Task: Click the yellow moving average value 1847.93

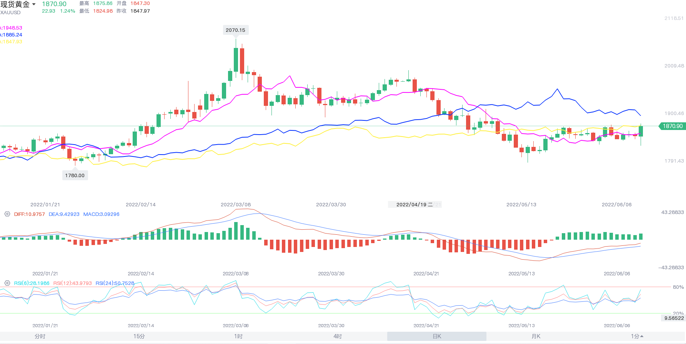Action: pos(12,41)
